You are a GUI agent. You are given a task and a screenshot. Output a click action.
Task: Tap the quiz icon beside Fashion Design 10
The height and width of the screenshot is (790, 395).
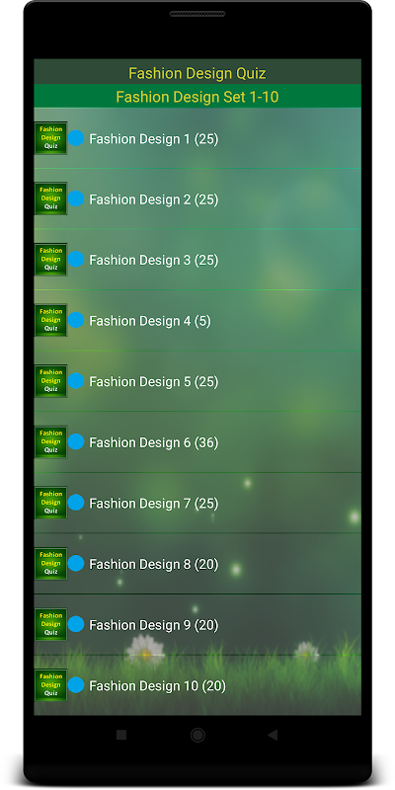pos(51,685)
